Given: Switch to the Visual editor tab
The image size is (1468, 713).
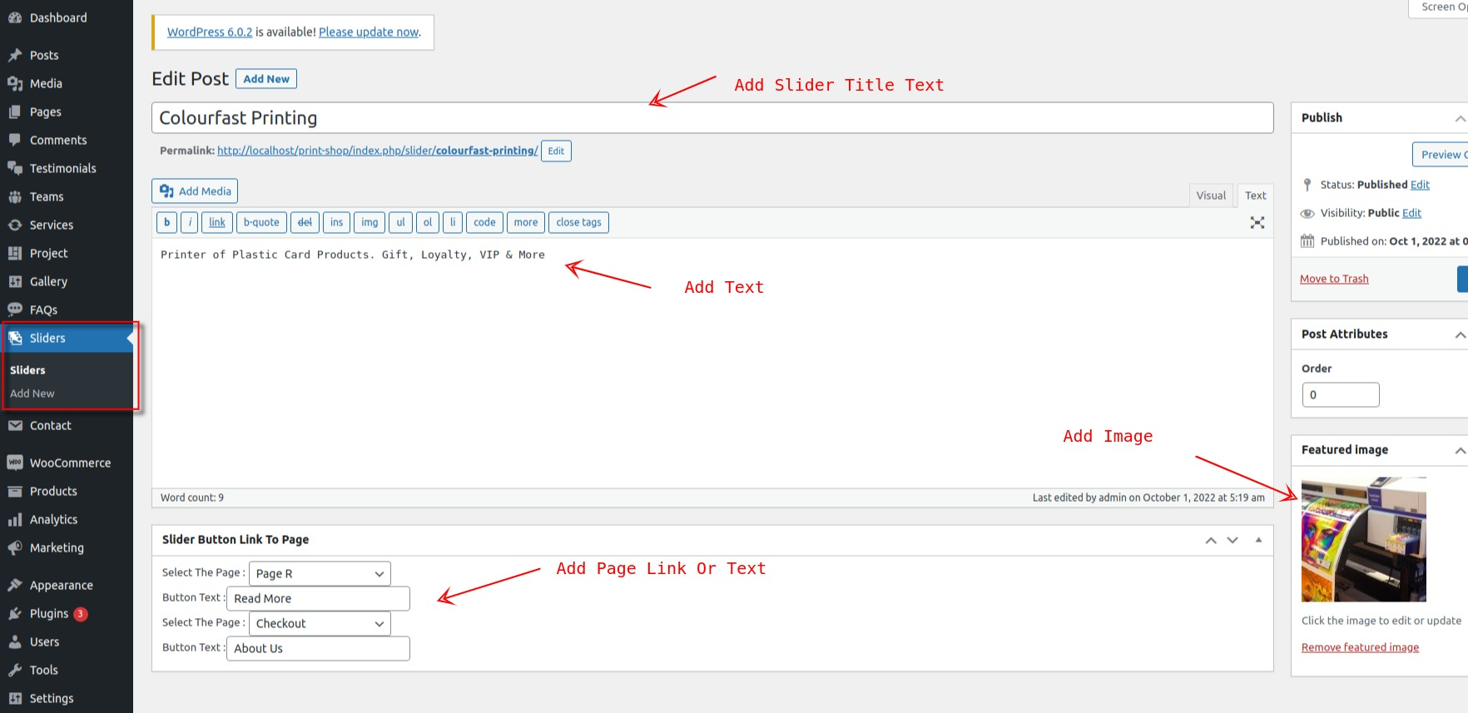Looking at the screenshot, I should pyautogui.click(x=1211, y=196).
